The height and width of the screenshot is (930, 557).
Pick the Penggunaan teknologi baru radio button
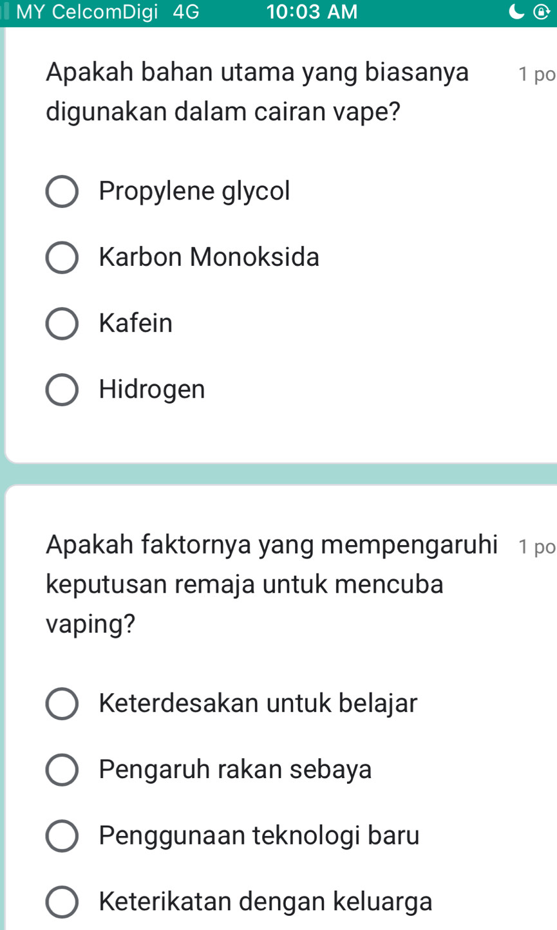pyautogui.click(x=62, y=836)
